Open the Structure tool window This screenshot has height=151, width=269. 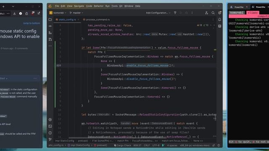pyautogui.click(x=50, y=33)
